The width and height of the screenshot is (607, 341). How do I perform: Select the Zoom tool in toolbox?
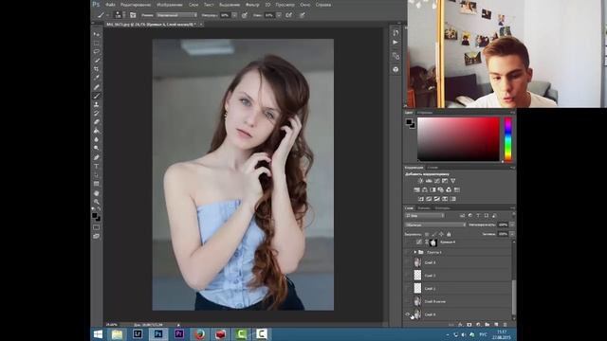[x=97, y=202]
